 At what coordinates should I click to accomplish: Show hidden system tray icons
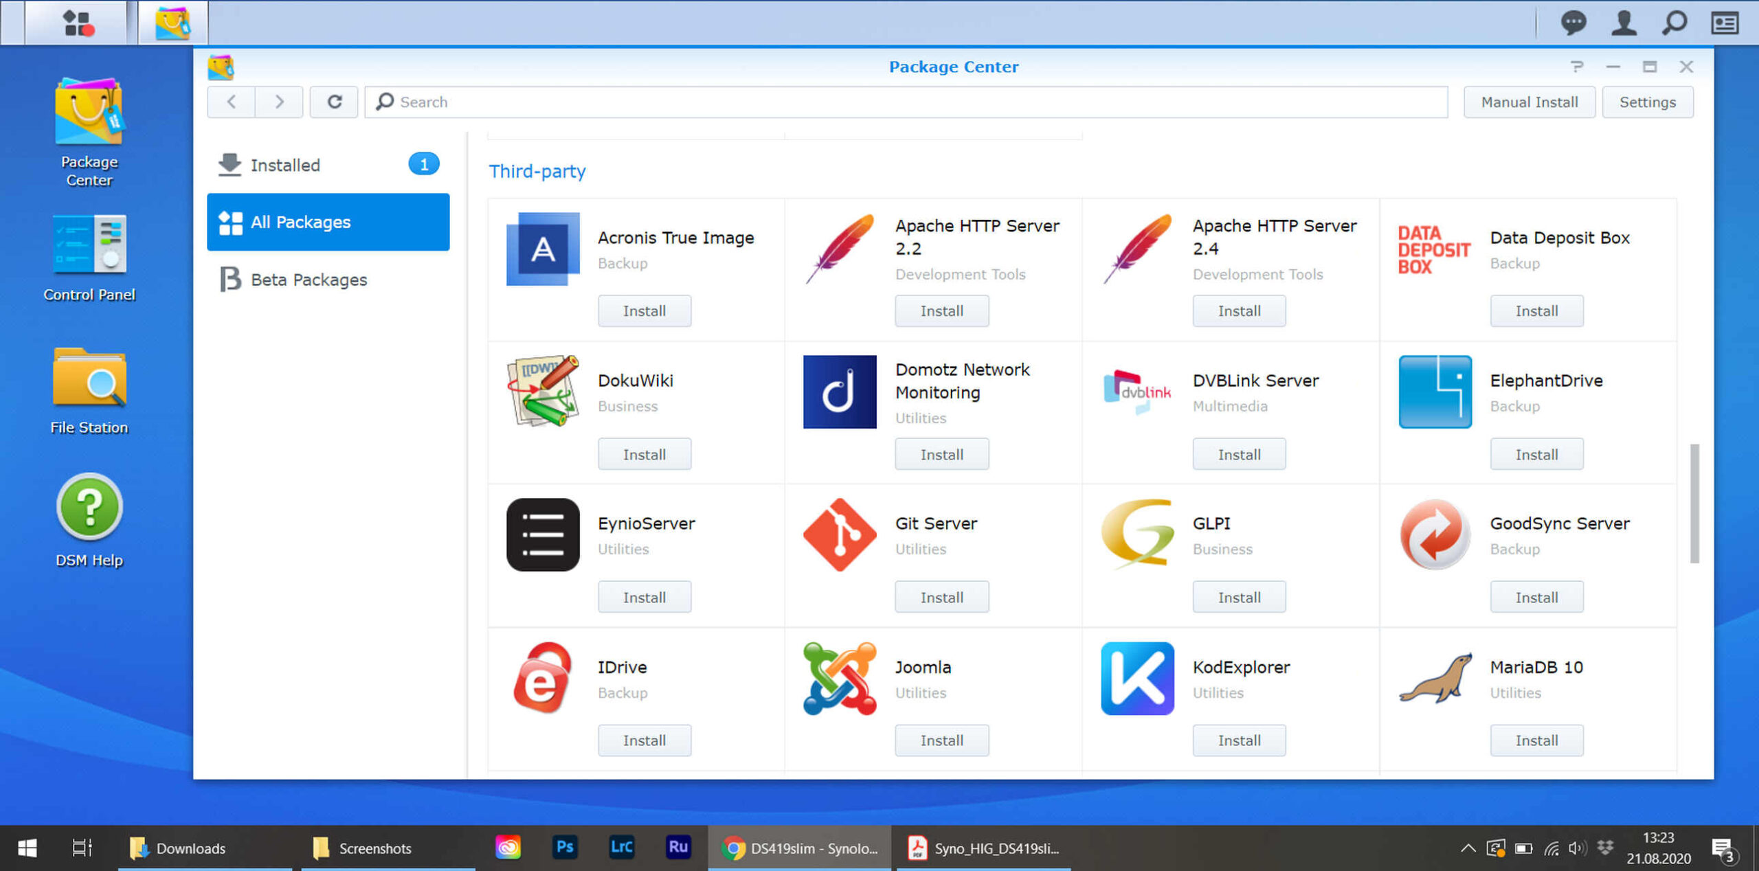point(1468,848)
